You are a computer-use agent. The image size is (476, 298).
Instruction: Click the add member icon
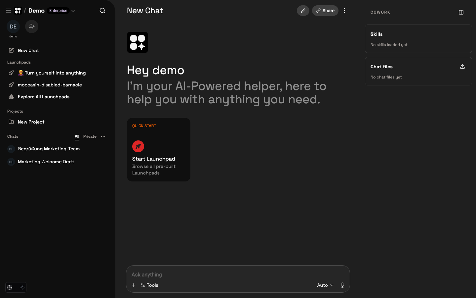pyautogui.click(x=32, y=26)
